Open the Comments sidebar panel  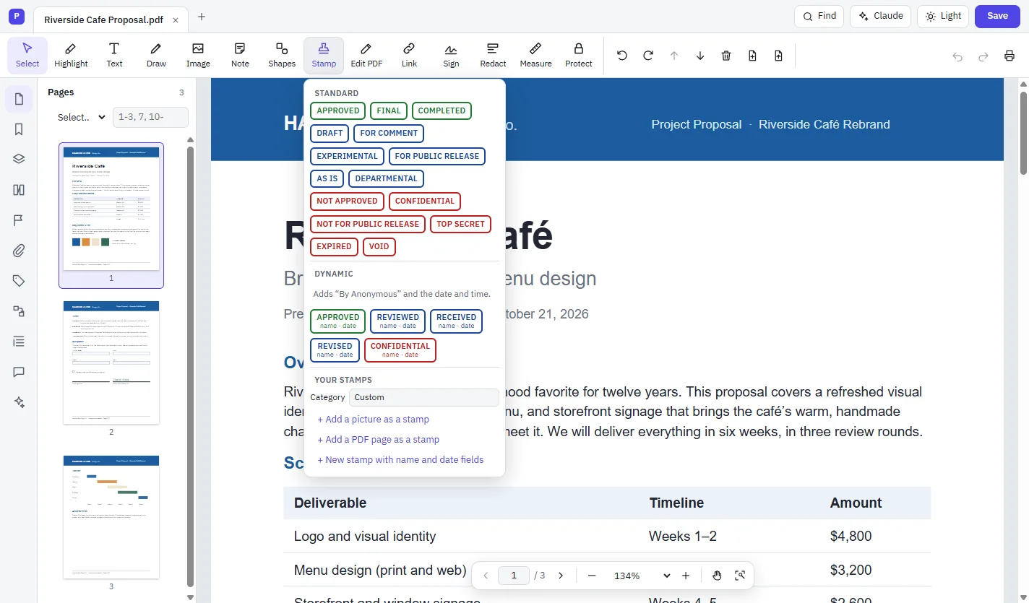(x=19, y=372)
